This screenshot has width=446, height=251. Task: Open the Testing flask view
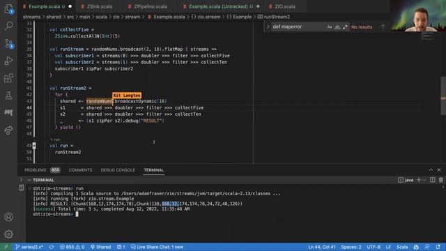pos(8,96)
